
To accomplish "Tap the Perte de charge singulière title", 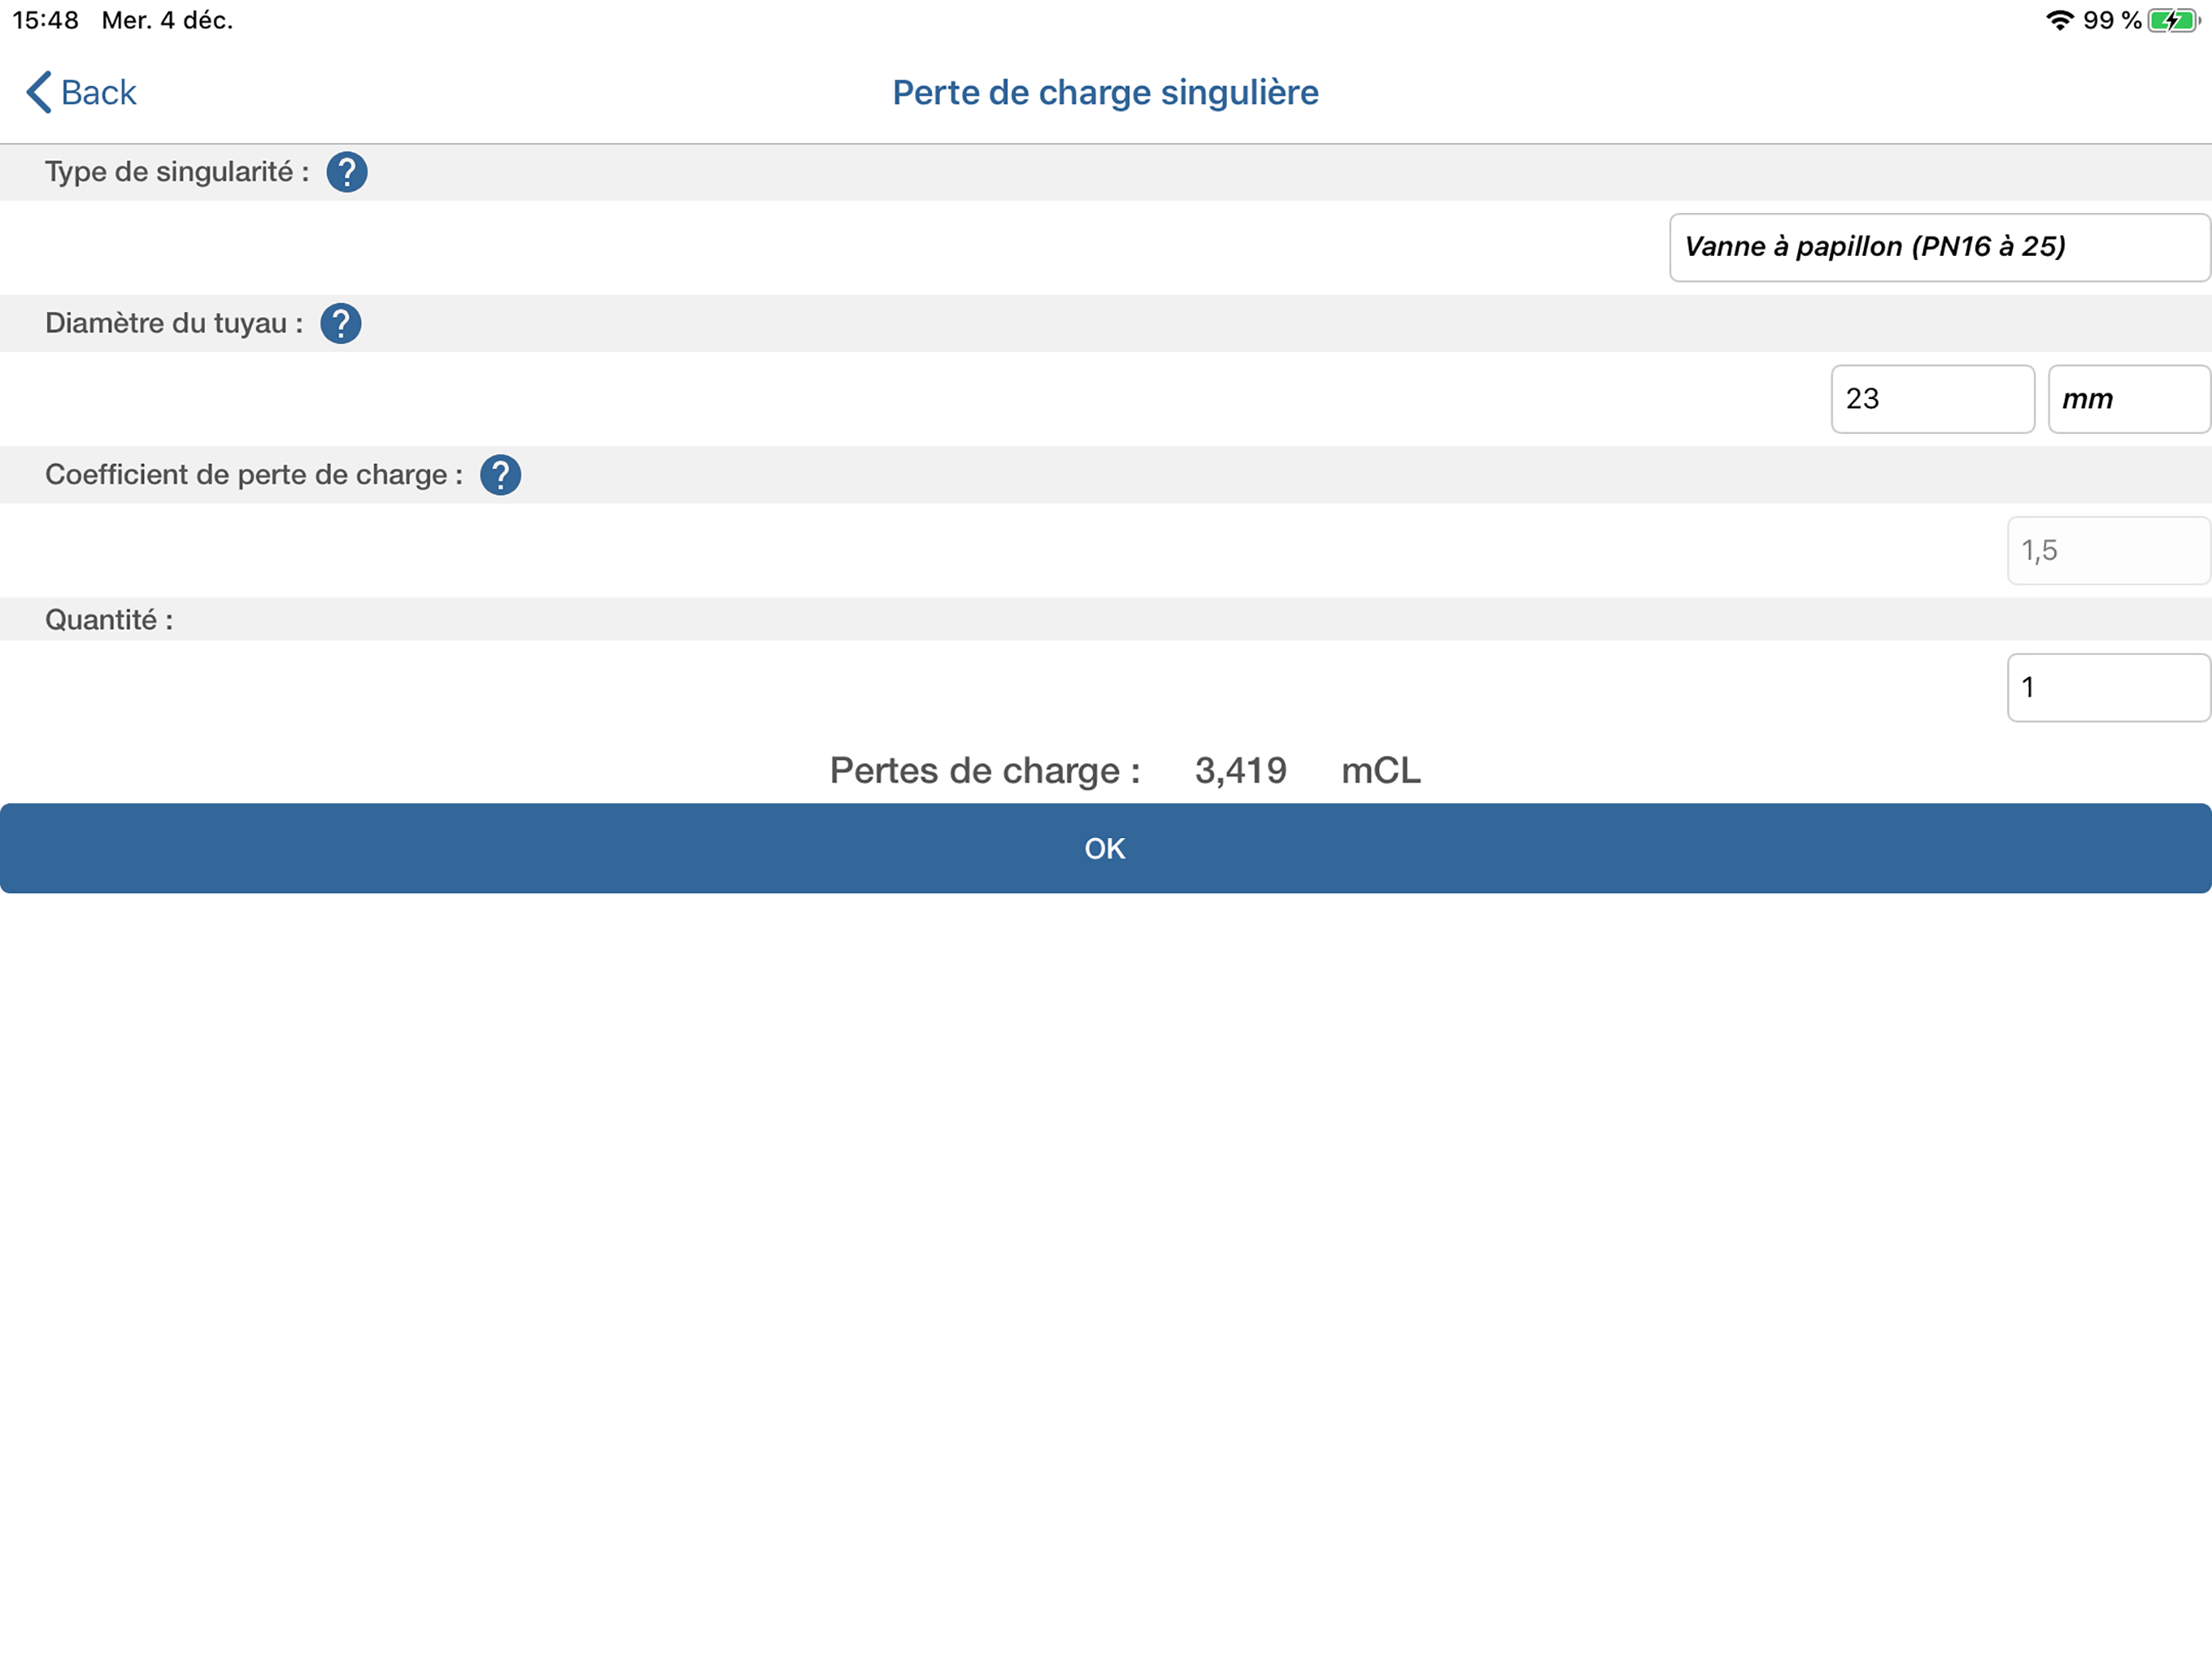I will (x=1105, y=92).
